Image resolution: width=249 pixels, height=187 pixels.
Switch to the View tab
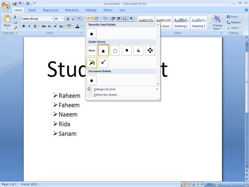pos(122,10)
